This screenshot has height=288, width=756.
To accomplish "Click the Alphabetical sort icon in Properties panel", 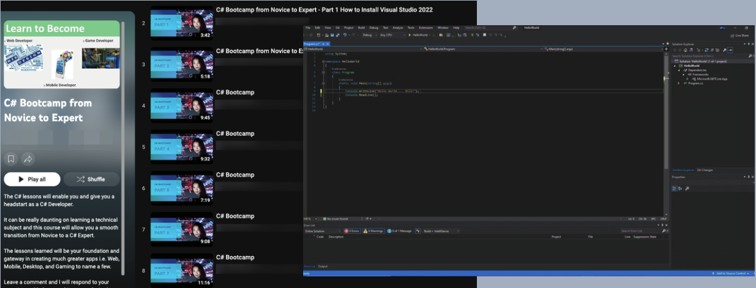I will 680,188.
